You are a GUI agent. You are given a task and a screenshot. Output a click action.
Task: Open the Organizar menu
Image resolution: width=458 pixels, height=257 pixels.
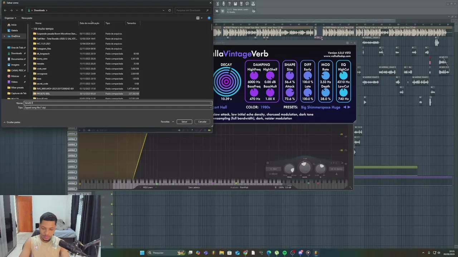(10, 18)
